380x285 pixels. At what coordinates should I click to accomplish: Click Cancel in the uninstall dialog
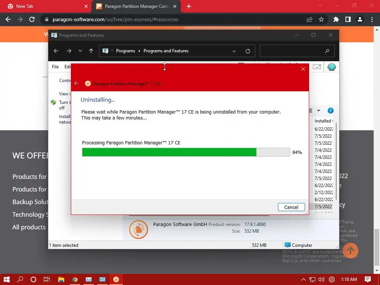[x=291, y=207]
